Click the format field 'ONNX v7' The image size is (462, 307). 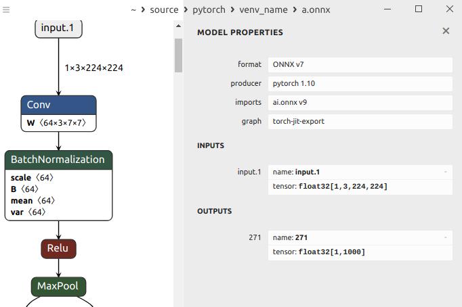[x=360, y=64]
